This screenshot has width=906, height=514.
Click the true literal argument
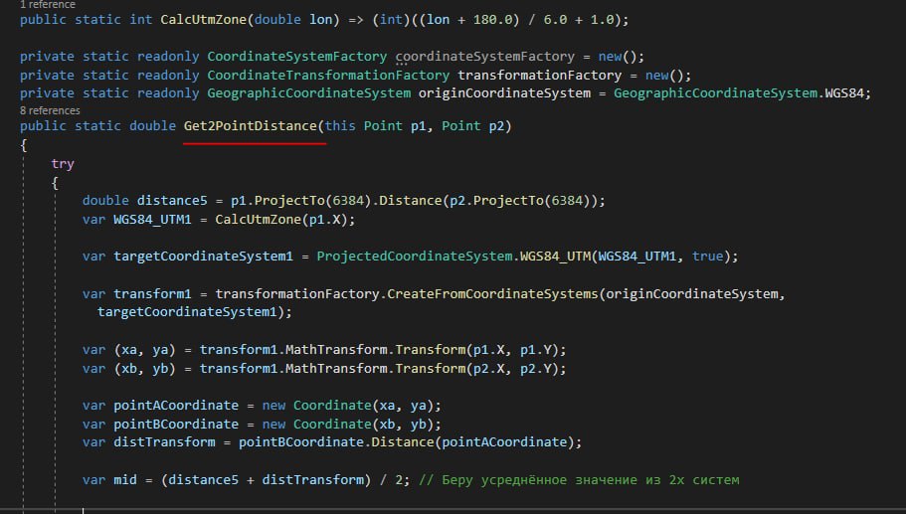click(707, 256)
